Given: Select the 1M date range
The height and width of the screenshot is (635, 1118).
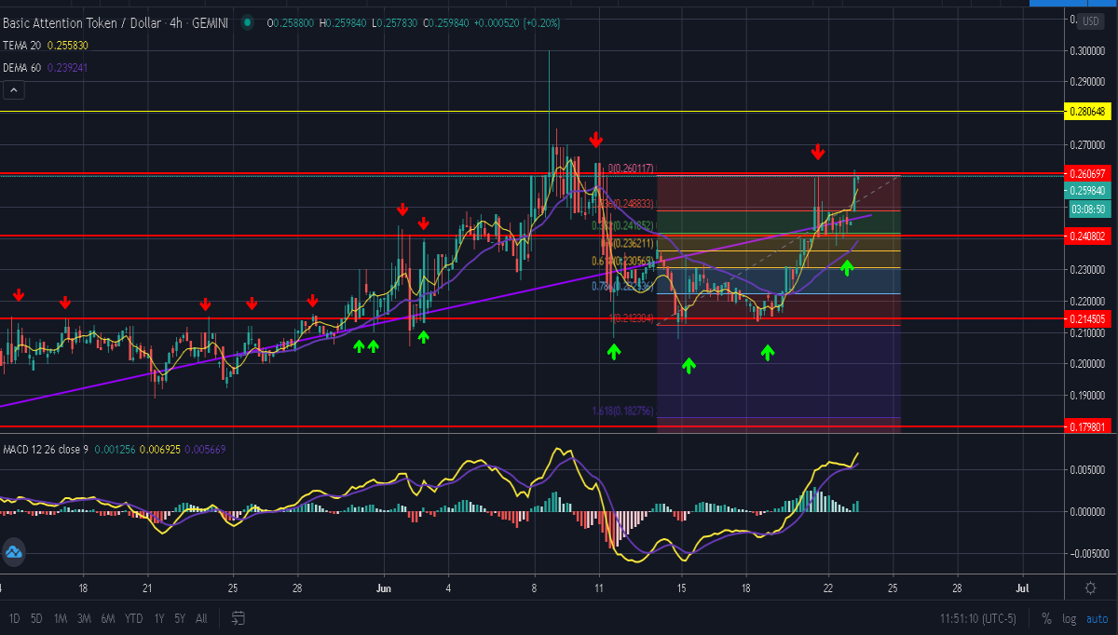Looking at the screenshot, I should [60, 618].
